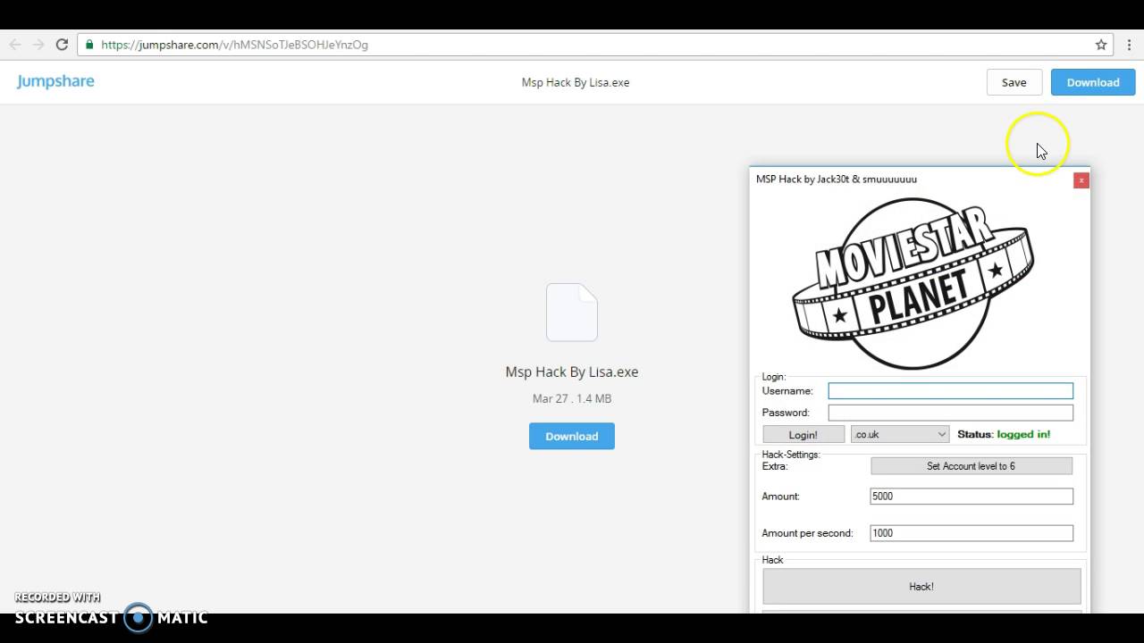This screenshot has width=1144, height=643.
Task: Click the Hack! button
Action: tap(921, 587)
